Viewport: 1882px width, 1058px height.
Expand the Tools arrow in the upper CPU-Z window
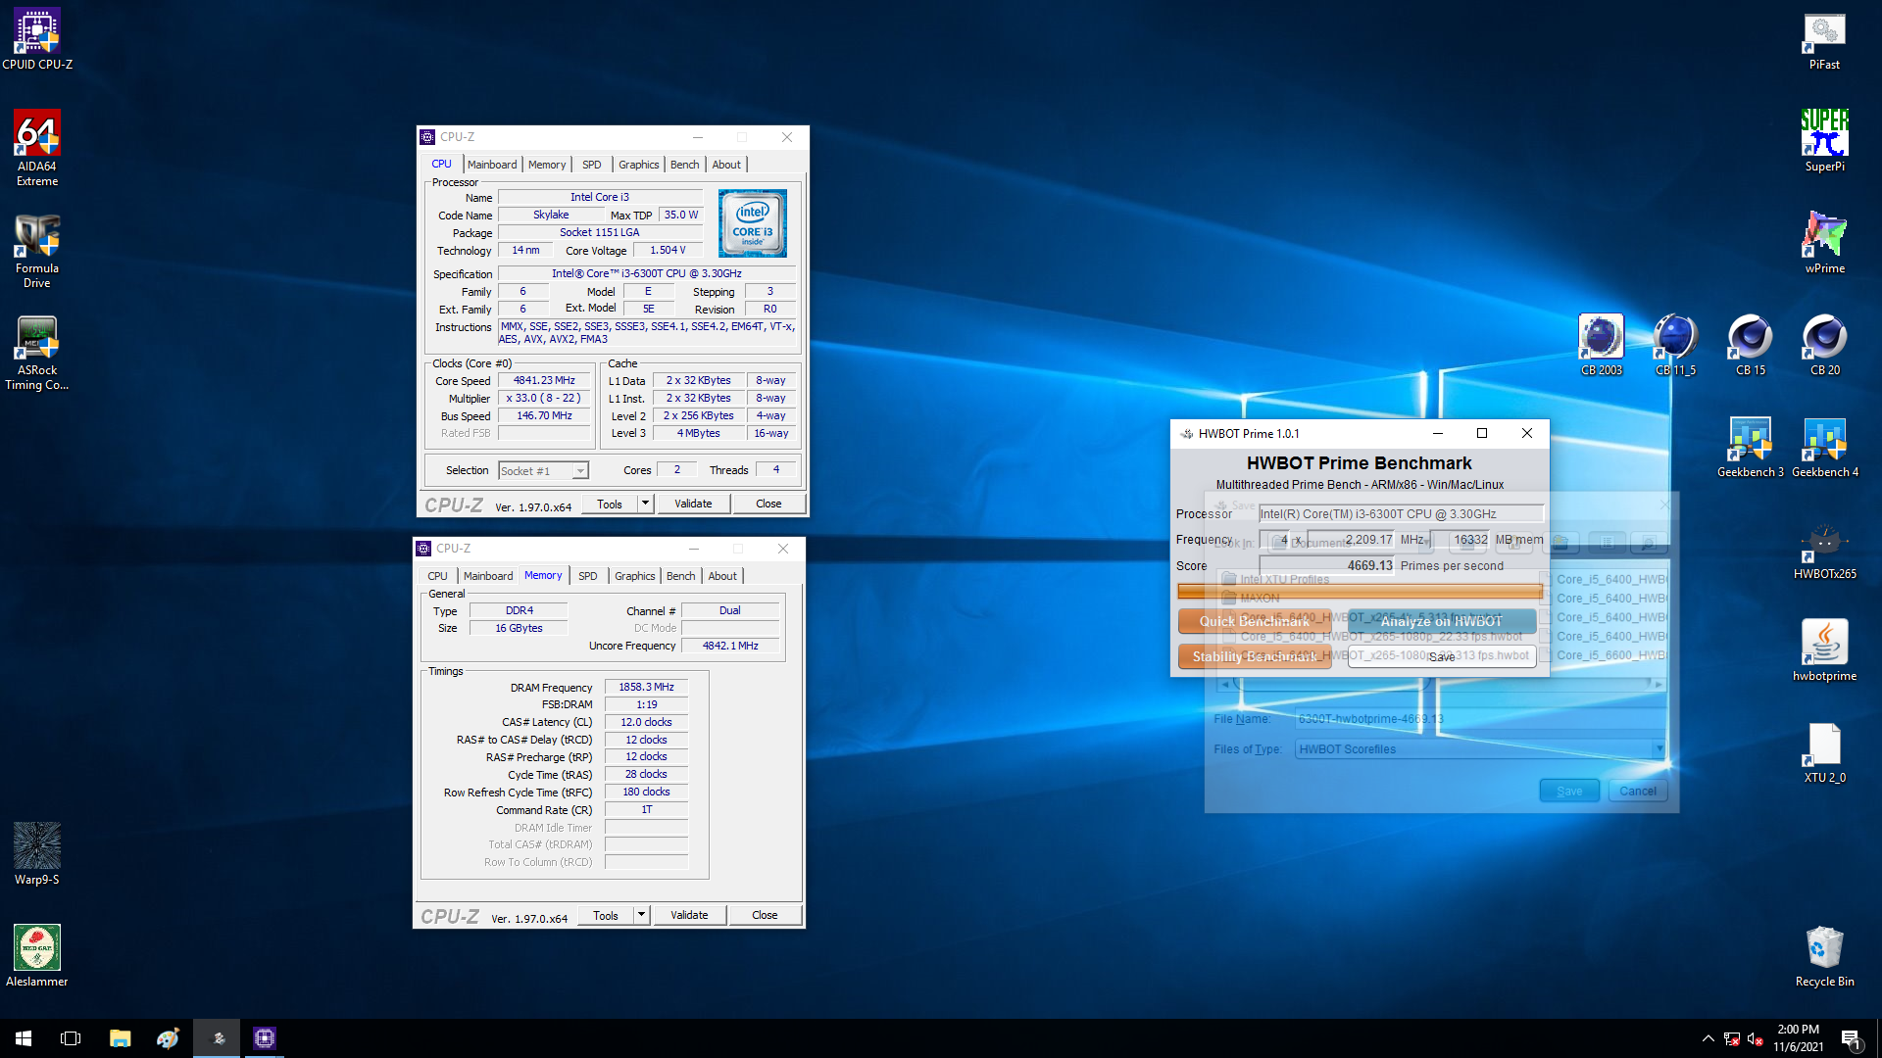(x=645, y=504)
